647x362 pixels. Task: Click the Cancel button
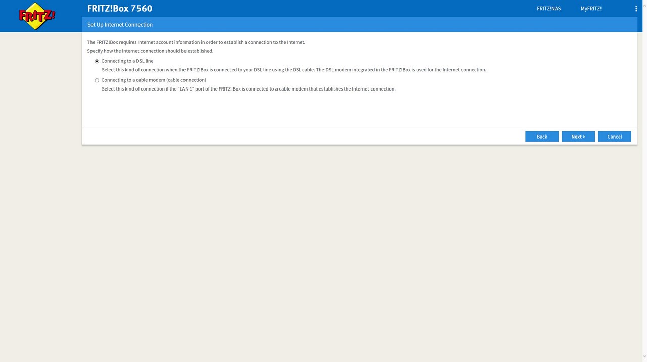click(615, 137)
